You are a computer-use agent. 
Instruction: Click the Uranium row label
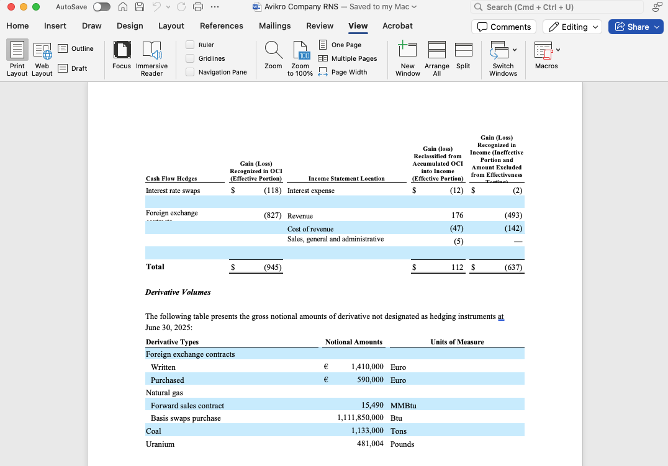[160, 444]
